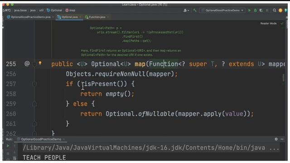290x163 pixels.
Task: Click the map method breadcrumb
Action: [x=70, y=10]
